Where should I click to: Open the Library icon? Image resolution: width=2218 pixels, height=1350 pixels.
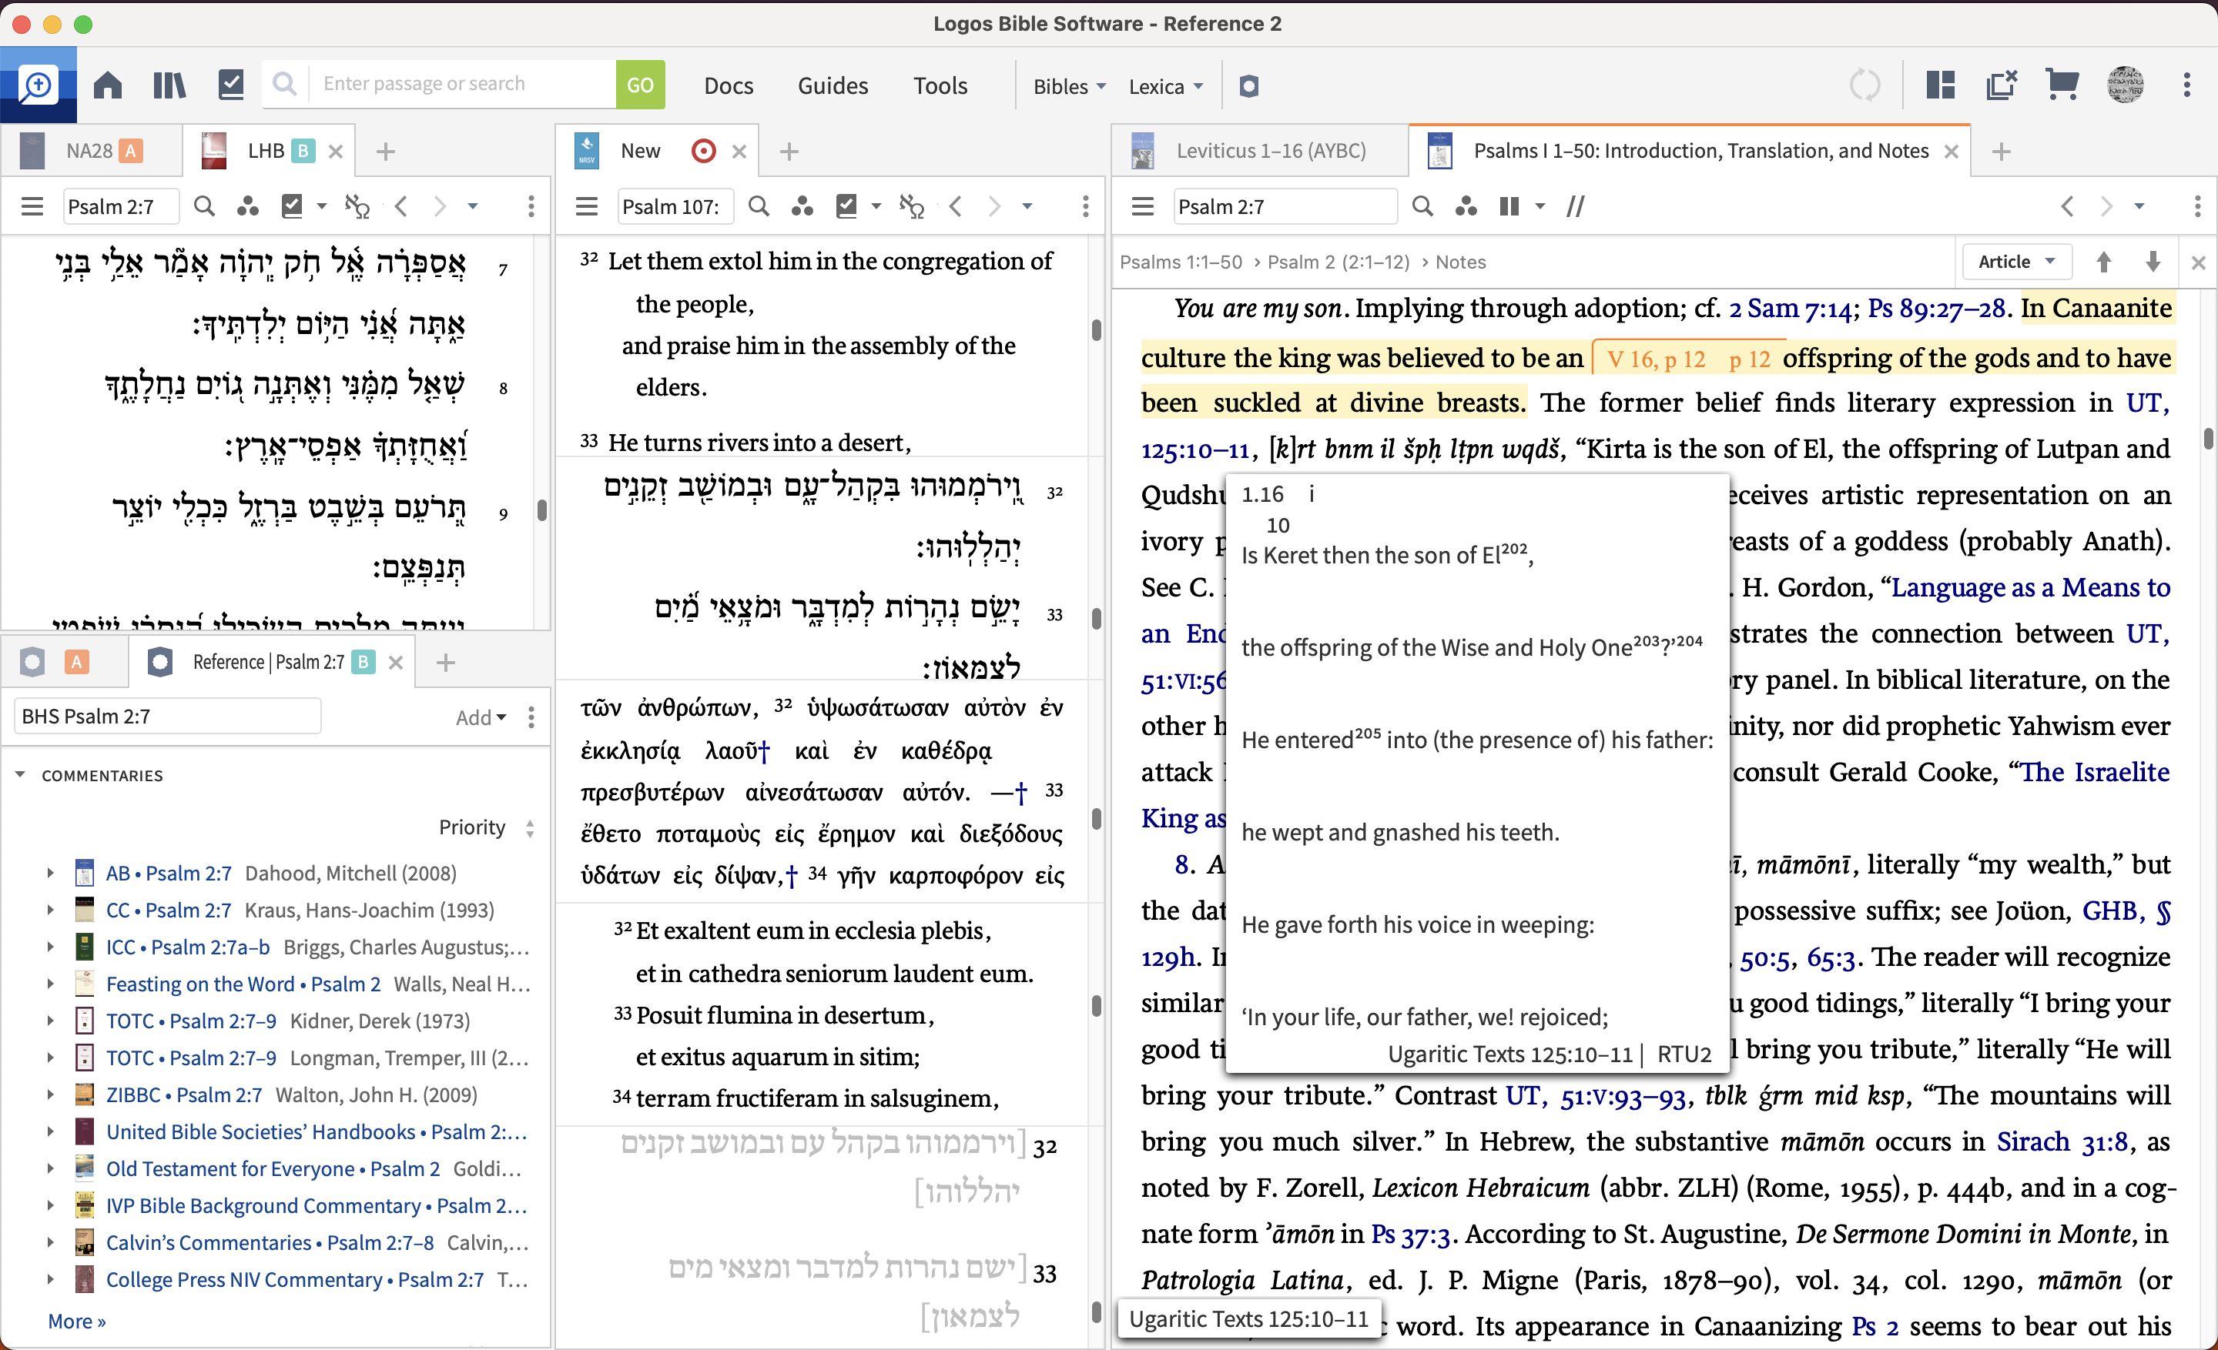tap(169, 85)
